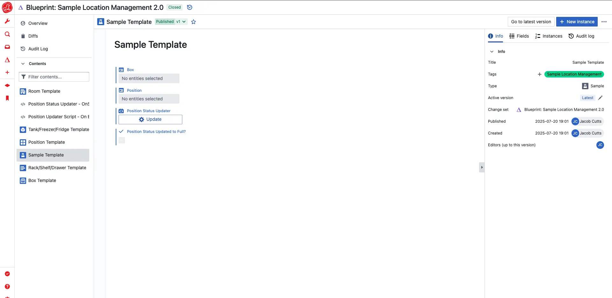The width and height of the screenshot is (612, 298).
Task: Click Box field entity selector
Action: pos(149,78)
